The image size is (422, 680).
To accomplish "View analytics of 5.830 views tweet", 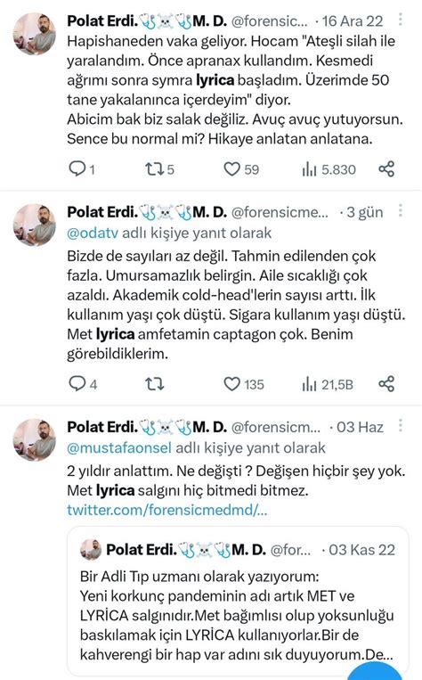I will [329, 169].
